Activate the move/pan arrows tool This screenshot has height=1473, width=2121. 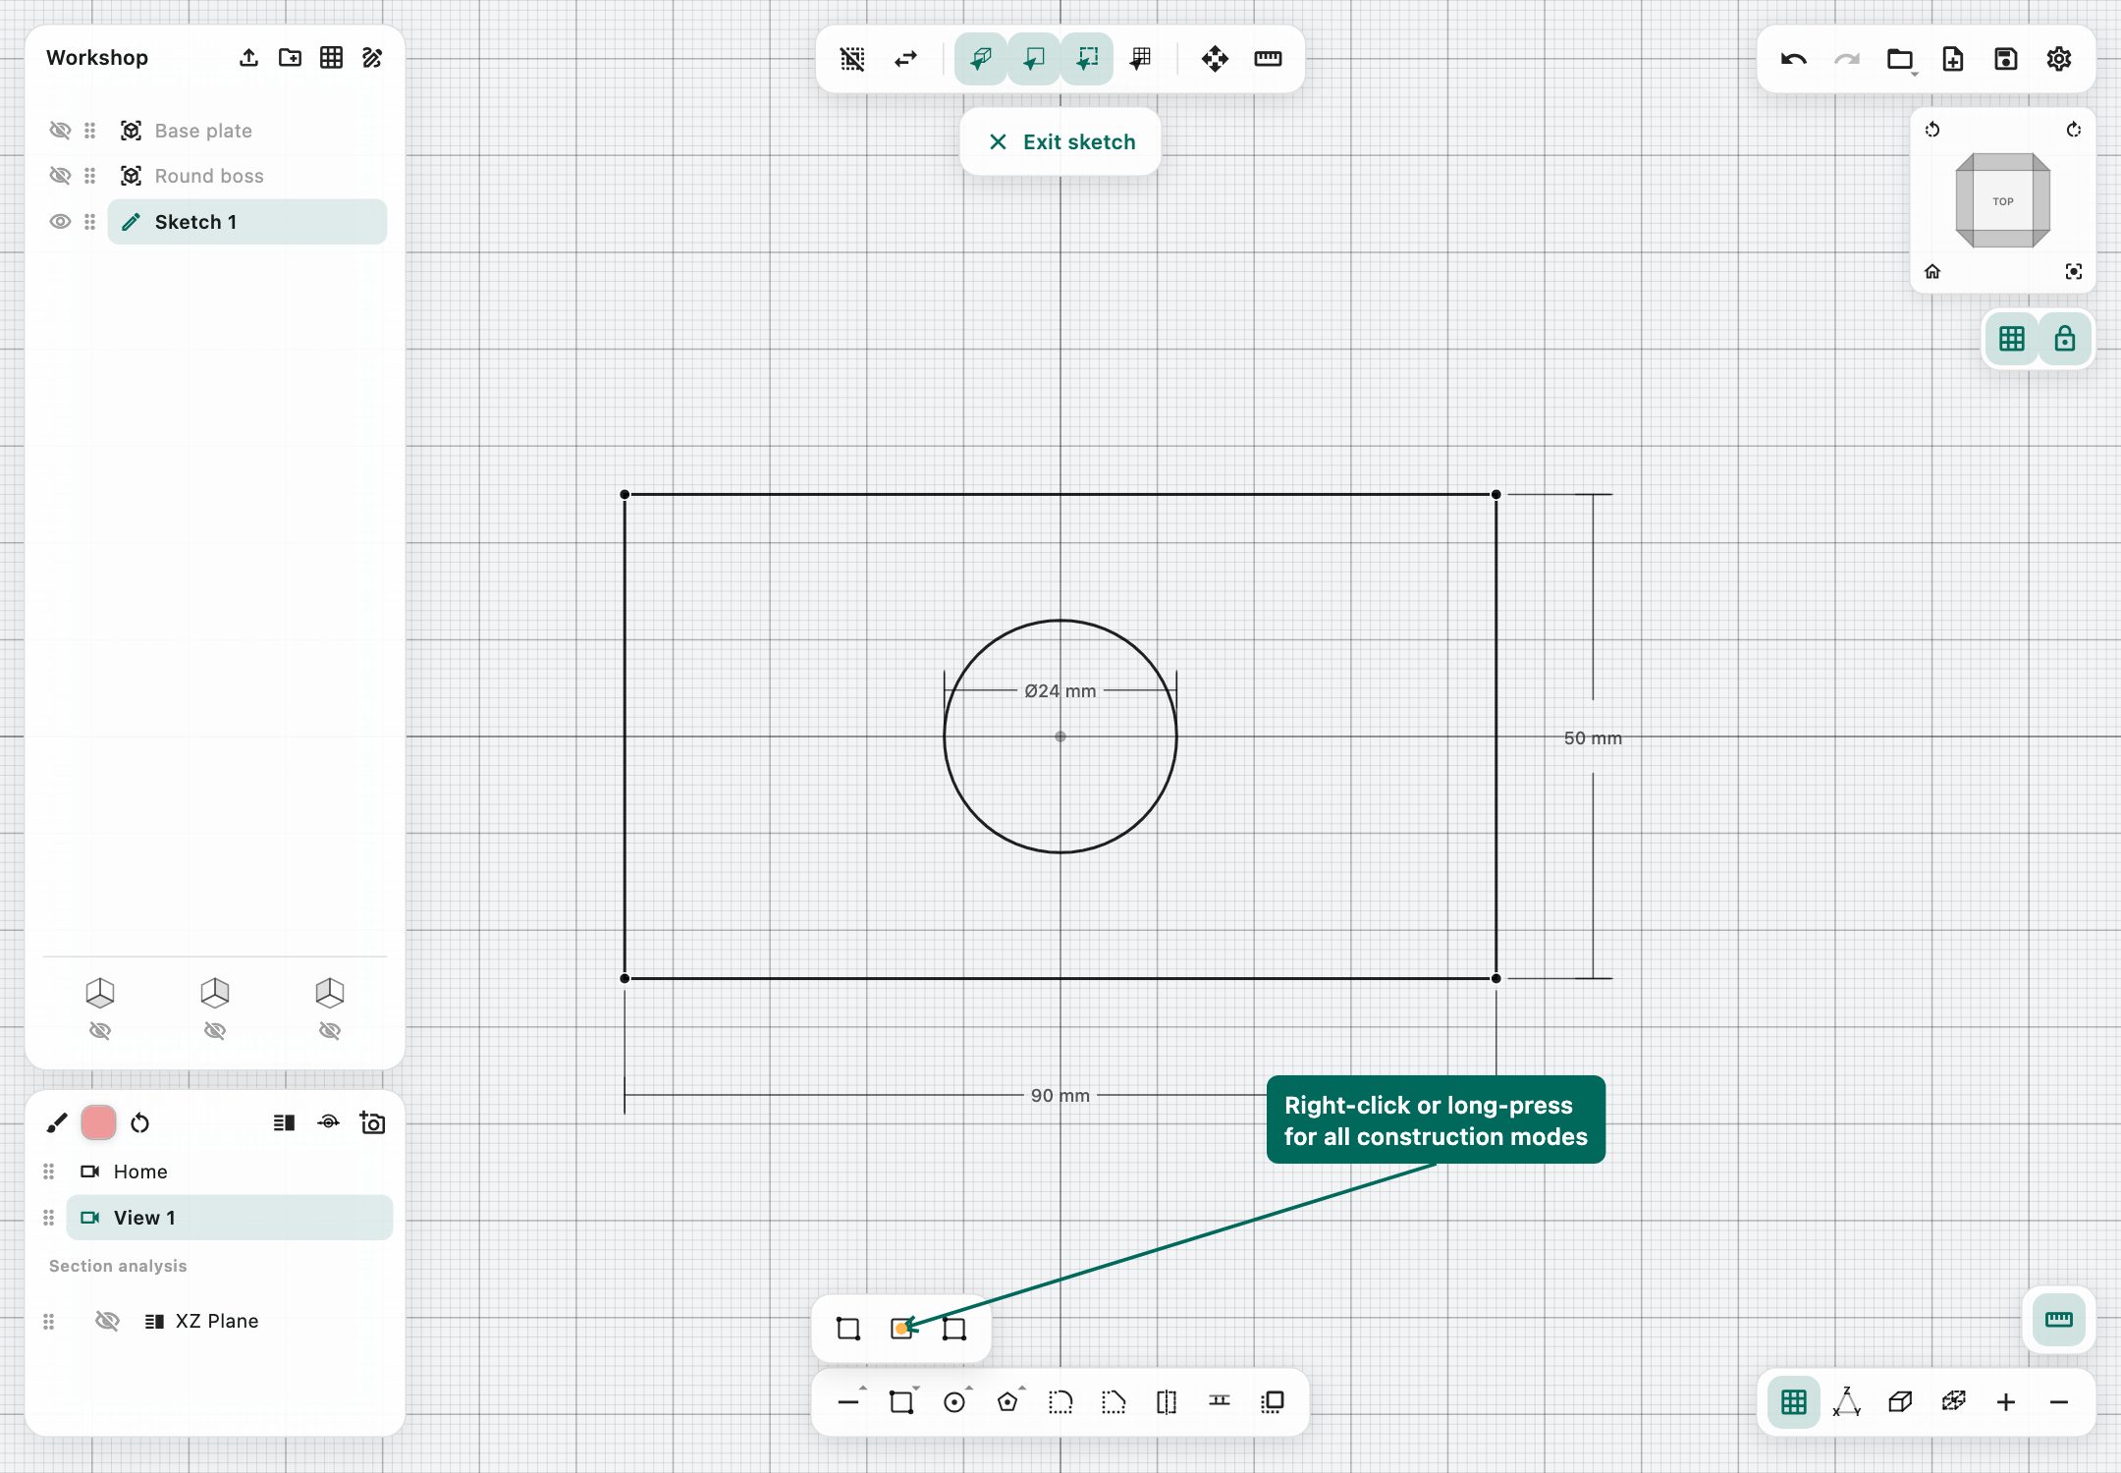click(x=1215, y=59)
